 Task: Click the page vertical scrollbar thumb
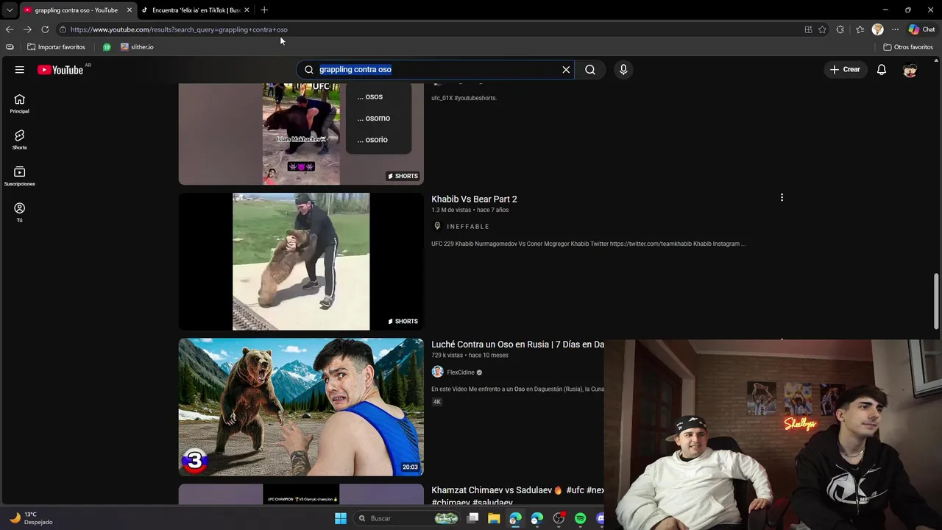[937, 302]
